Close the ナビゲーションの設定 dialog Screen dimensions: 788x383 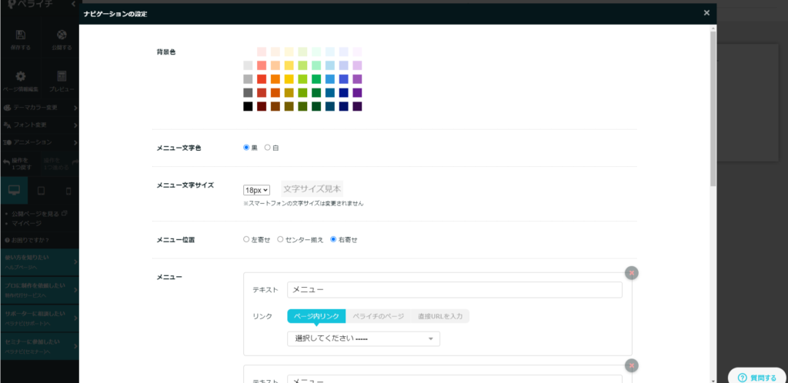tap(706, 12)
